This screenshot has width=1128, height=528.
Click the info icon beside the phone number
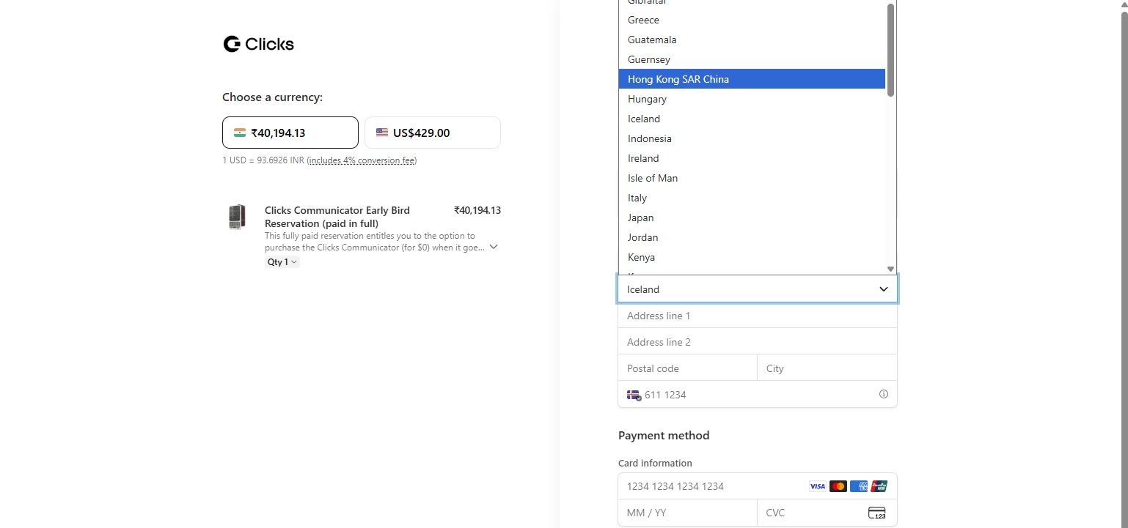click(x=883, y=394)
